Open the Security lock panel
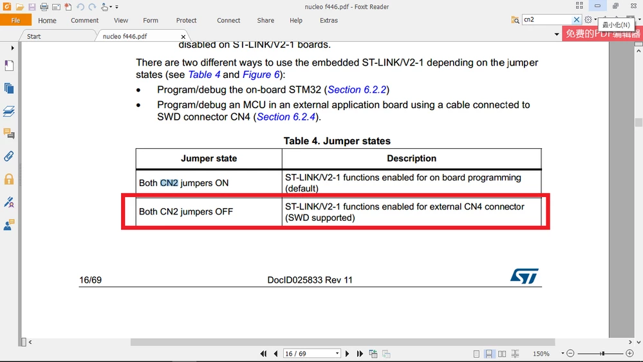The height and width of the screenshot is (362, 643). 9,179
